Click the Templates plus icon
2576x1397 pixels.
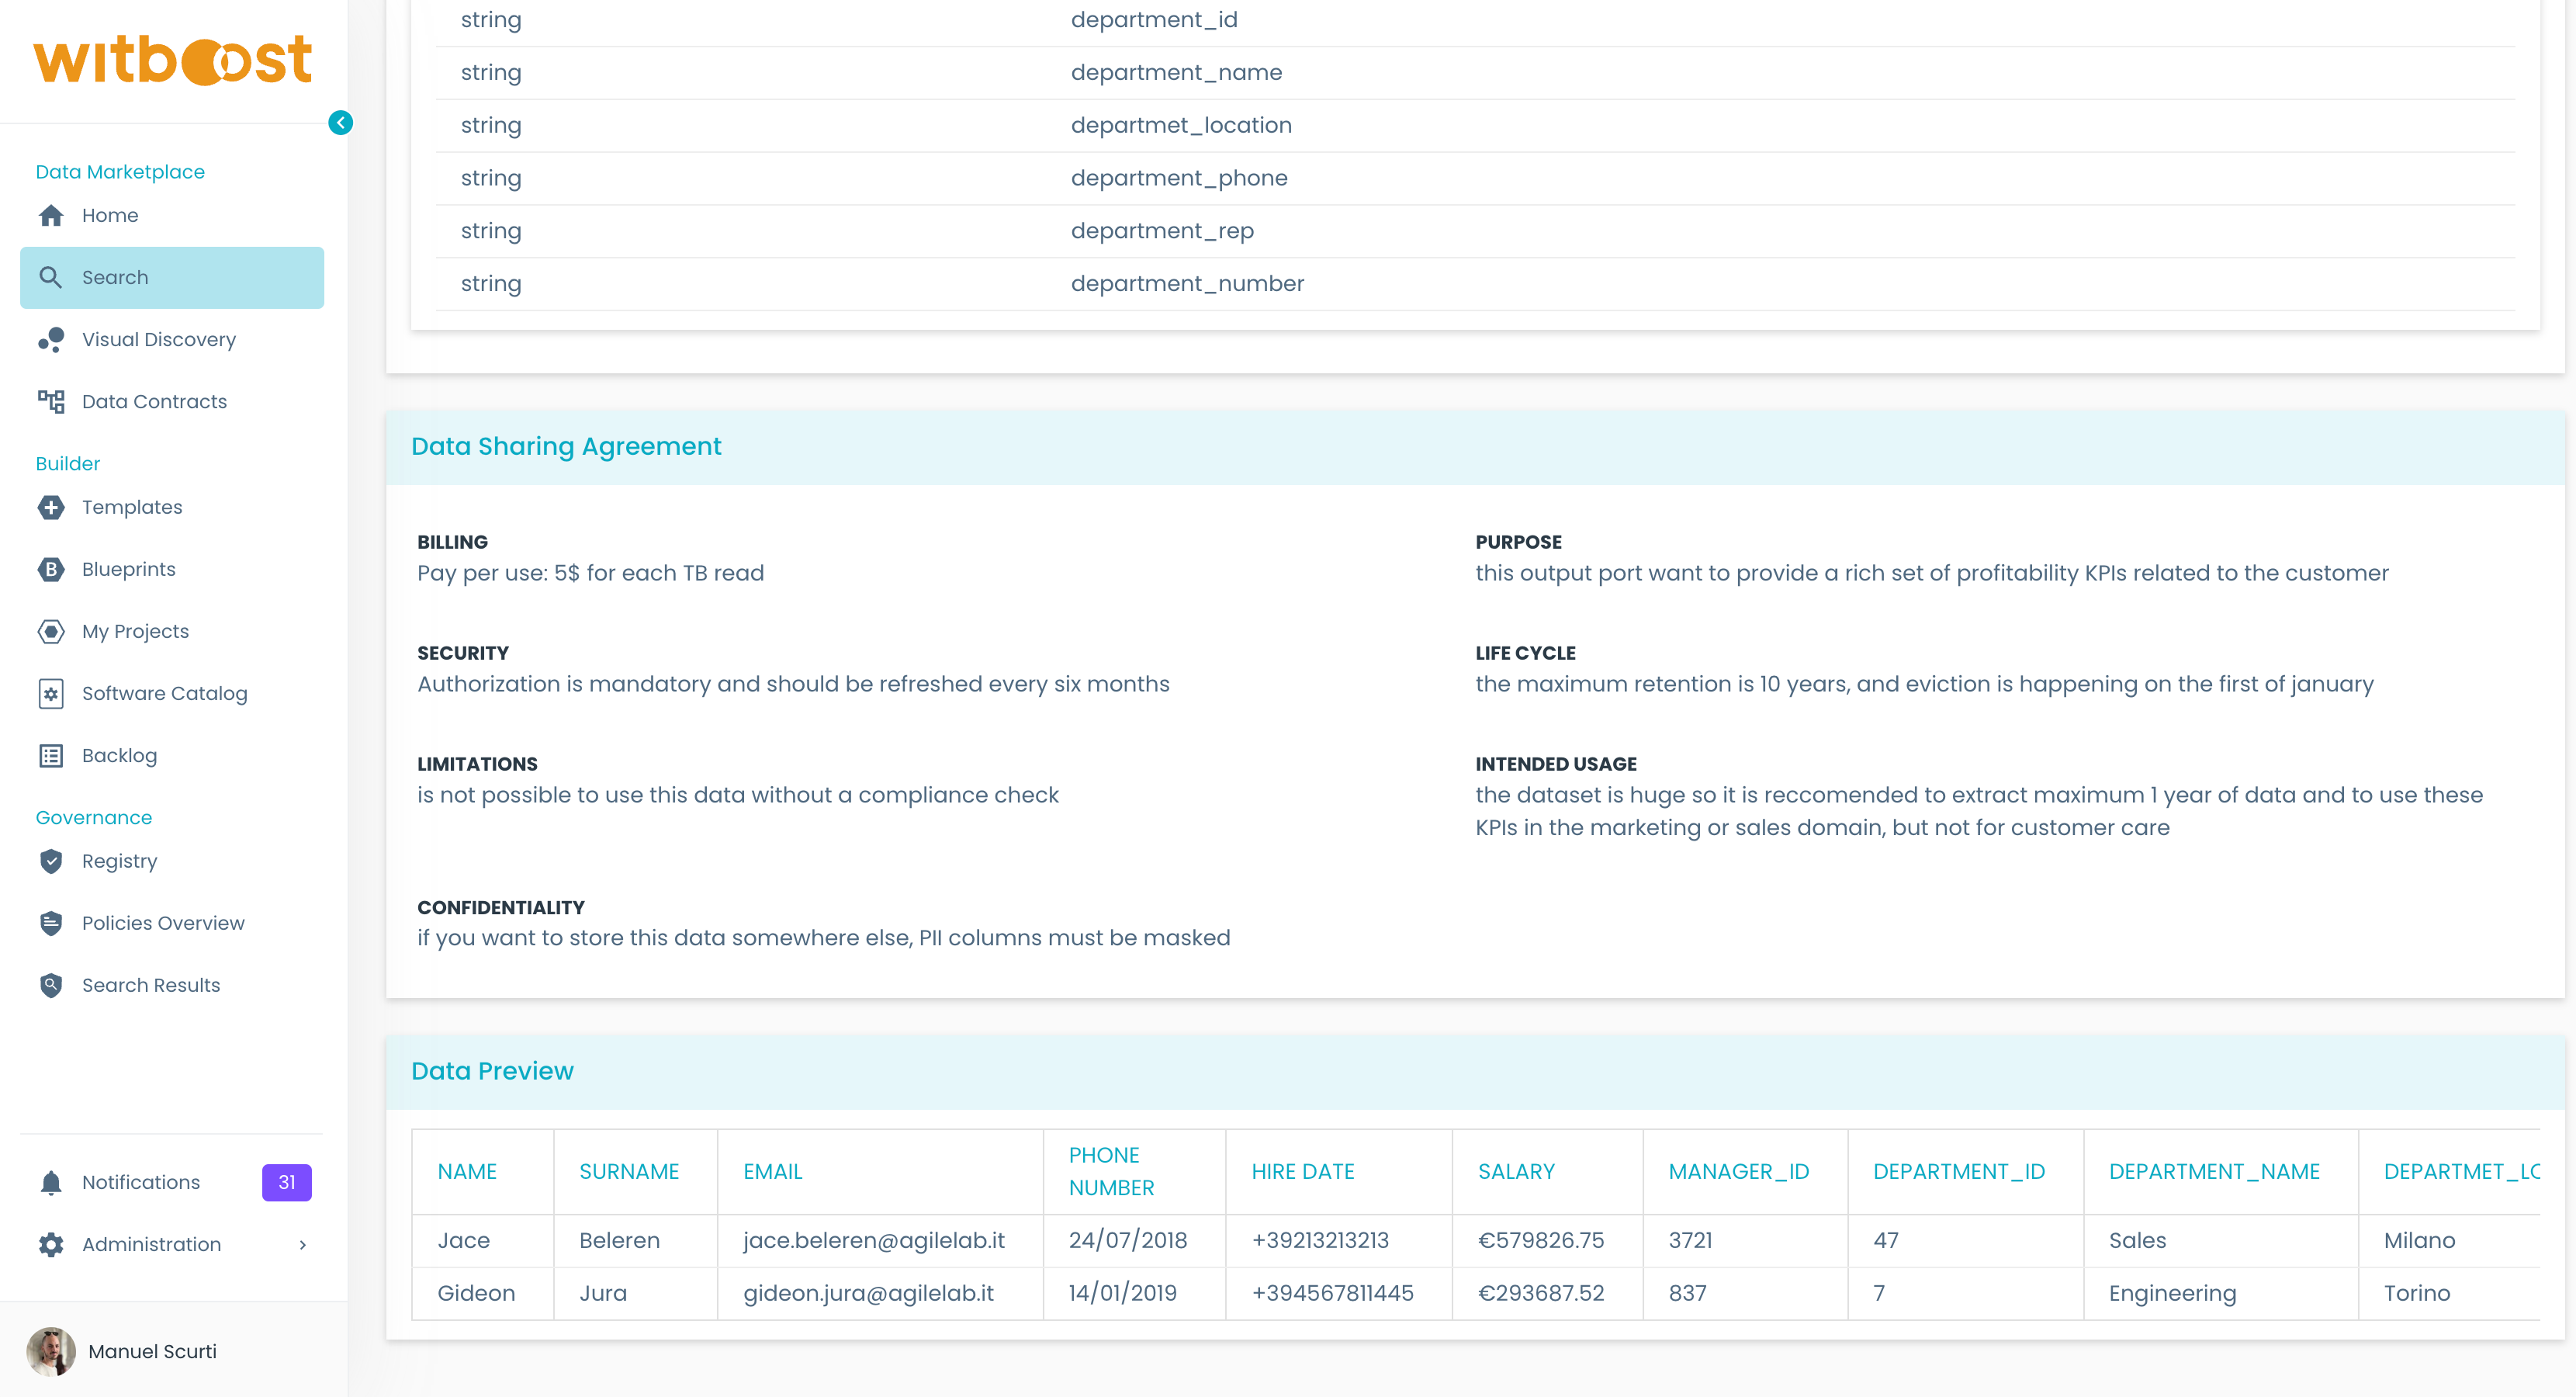coord(51,508)
